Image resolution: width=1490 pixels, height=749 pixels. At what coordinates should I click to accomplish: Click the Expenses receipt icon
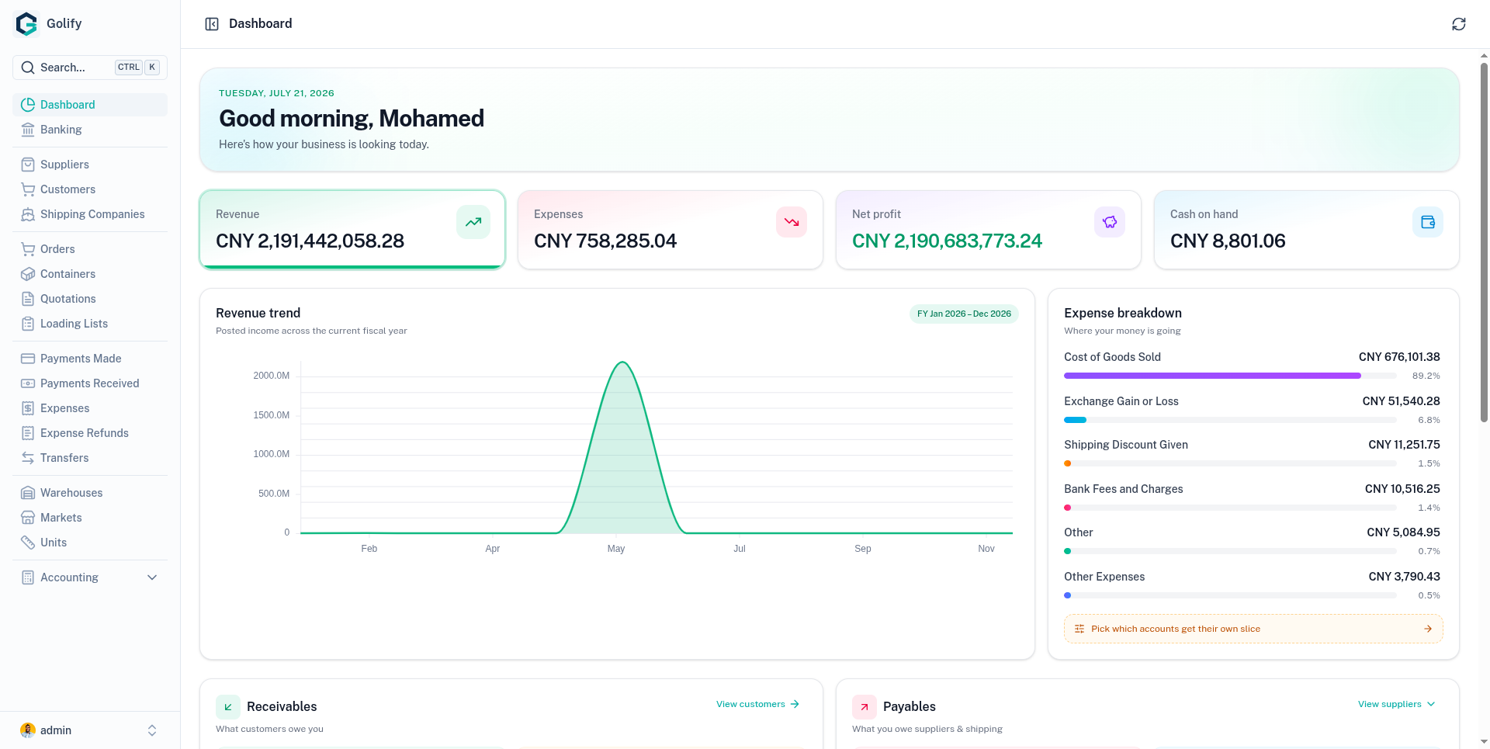coord(28,408)
